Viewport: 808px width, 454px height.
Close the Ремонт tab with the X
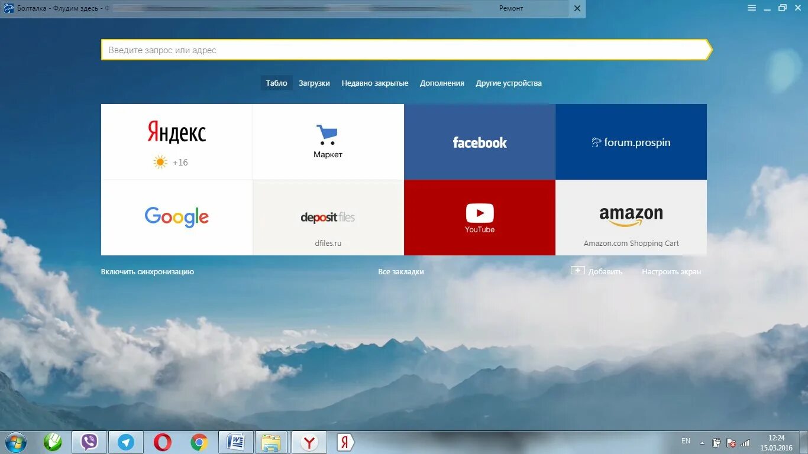point(577,8)
